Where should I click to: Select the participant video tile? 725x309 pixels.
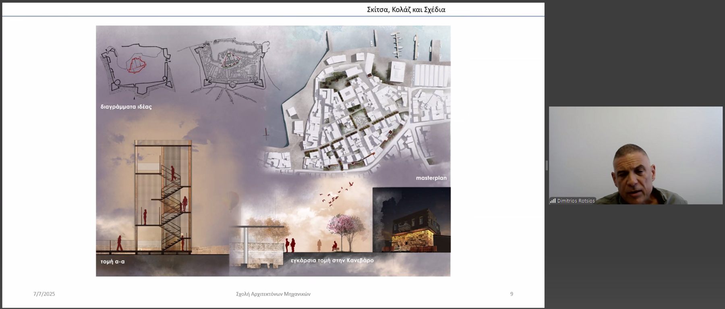tap(636, 155)
